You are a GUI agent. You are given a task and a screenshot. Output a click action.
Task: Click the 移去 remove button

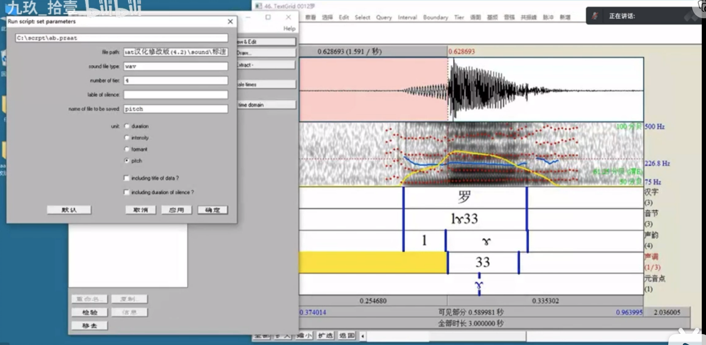click(89, 325)
